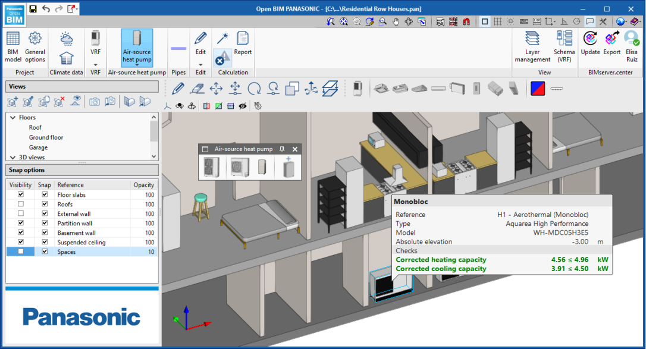Click the Update BIMserver.center icon
The height and width of the screenshot is (349, 646).
click(x=590, y=43)
